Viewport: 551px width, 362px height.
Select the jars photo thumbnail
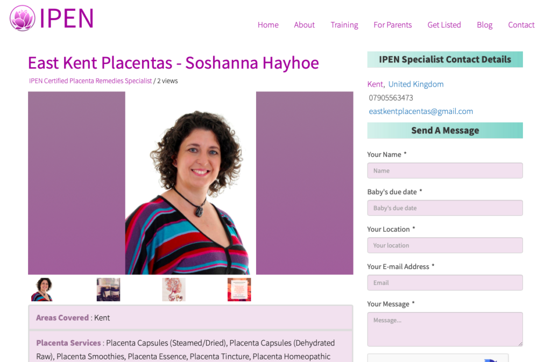(108, 290)
